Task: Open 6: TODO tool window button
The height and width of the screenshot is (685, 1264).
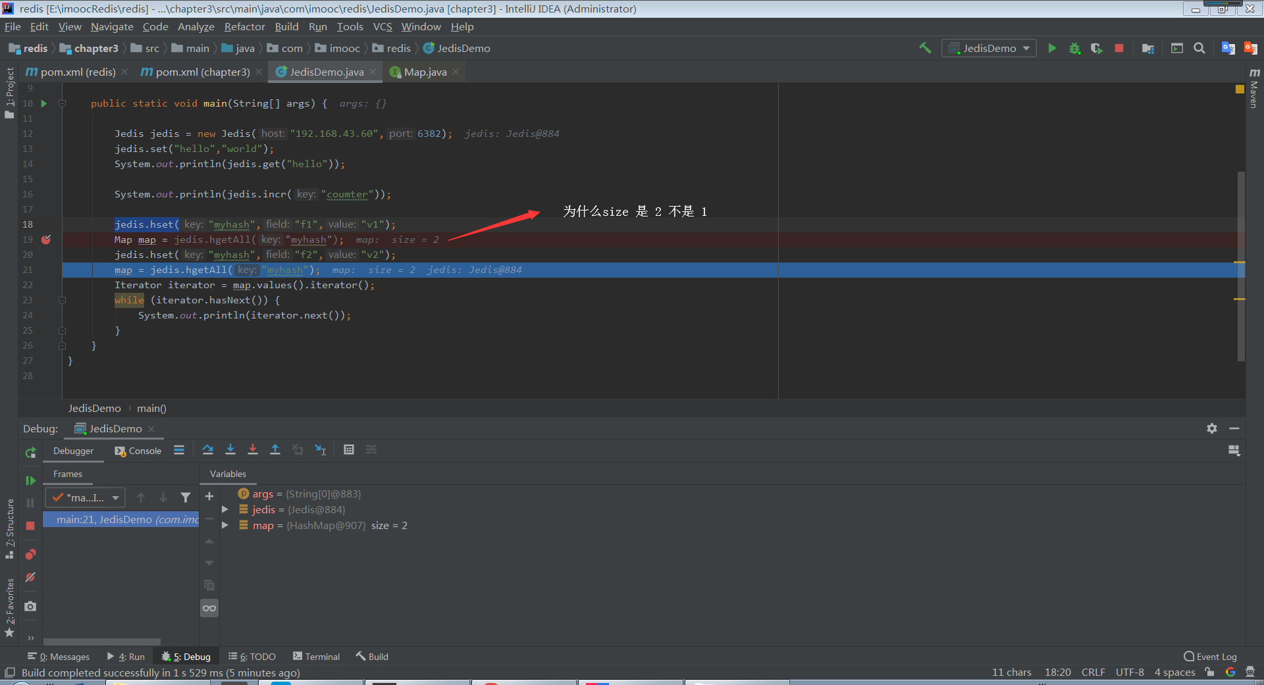Action: (251, 656)
